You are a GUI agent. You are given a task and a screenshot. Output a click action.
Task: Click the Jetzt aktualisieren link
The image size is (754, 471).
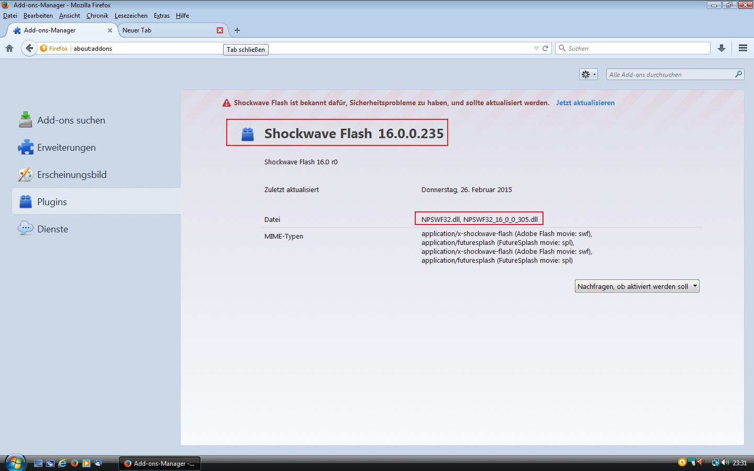(585, 103)
